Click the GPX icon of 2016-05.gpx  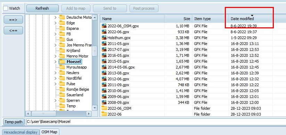[x=104, y=55]
